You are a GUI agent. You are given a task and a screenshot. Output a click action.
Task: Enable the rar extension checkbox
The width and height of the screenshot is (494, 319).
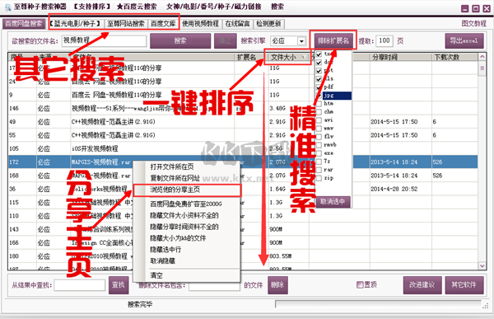click(x=319, y=170)
